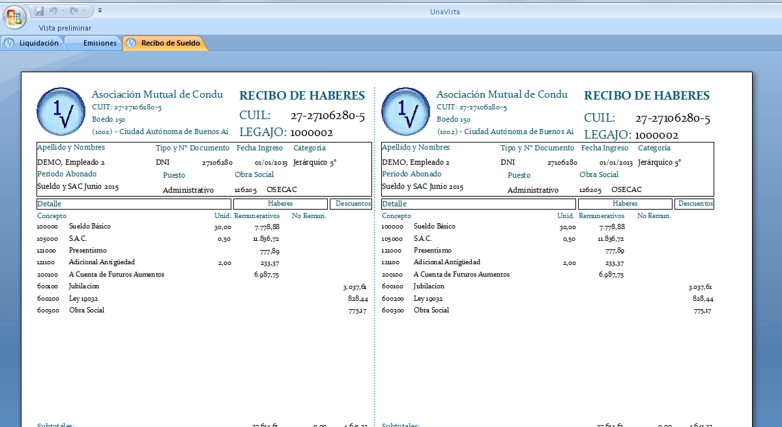The image size is (782, 427).
Task: Click the logo on the left receipt
Action: 61,111
